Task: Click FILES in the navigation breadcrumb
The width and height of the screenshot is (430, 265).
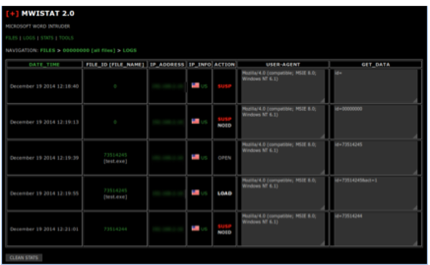Action: (47, 51)
